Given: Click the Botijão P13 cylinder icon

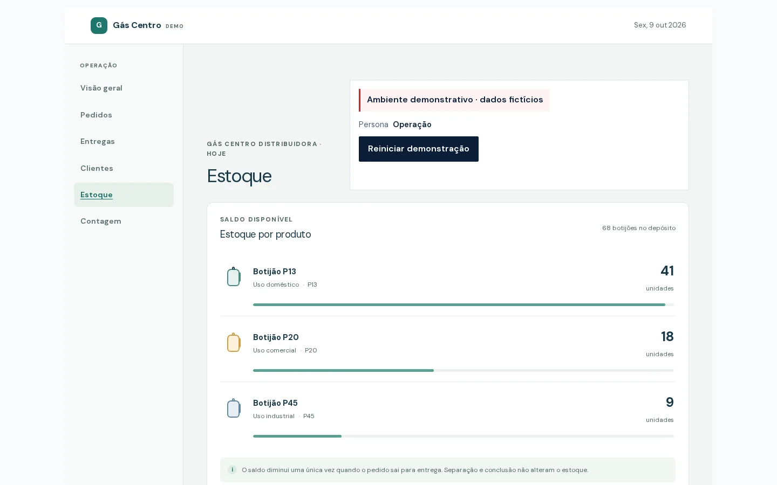Looking at the screenshot, I should [x=234, y=276].
